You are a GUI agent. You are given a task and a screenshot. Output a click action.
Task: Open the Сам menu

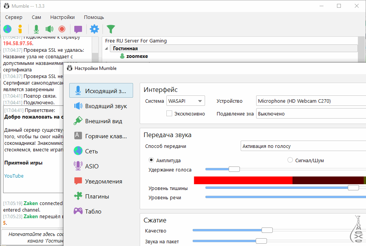pyautogui.click(x=36, y=17)
